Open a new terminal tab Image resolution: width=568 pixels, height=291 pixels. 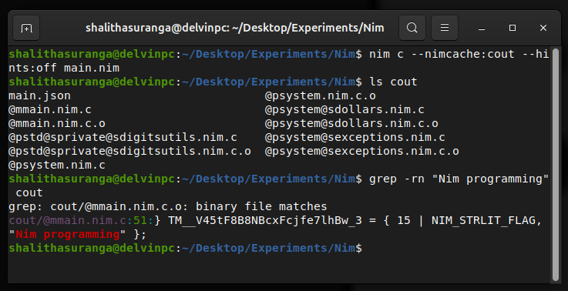(26, 28)
